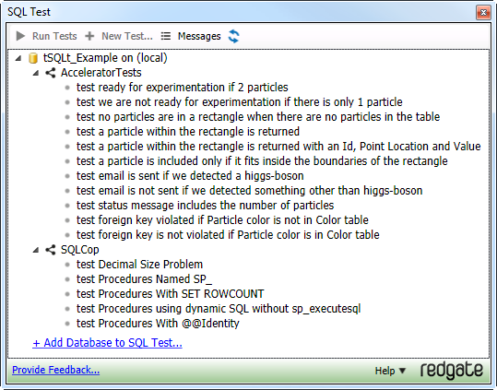Click the Run Tests label
Viewport: 497px width, 390px height.
coord(54,36)
